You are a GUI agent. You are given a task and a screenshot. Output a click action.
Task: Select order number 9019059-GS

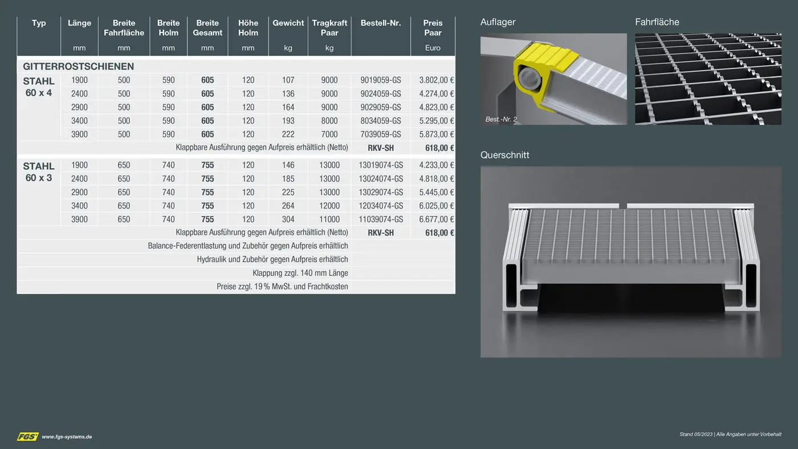(381, 80)
